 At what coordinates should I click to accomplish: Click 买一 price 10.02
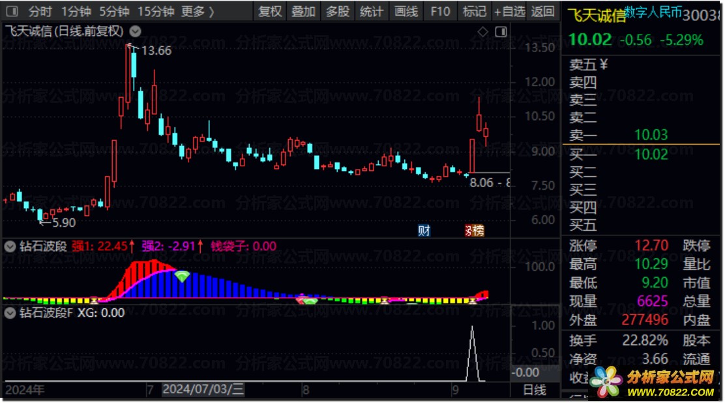tap(651, 154)
